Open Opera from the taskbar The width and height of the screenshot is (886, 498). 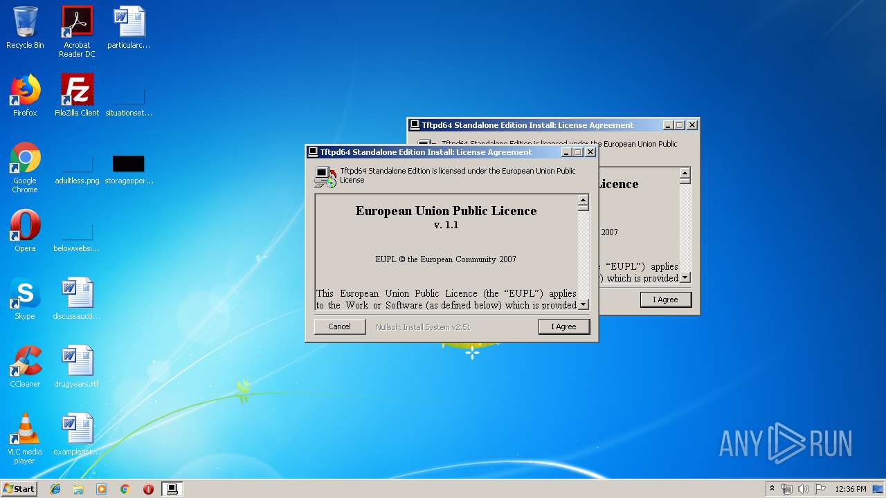148,489
